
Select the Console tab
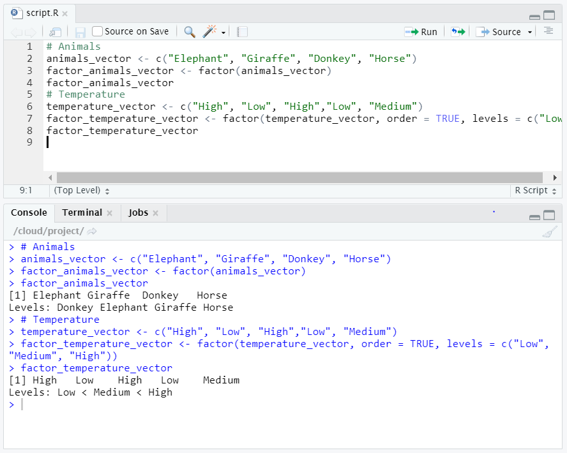[29, 212]
